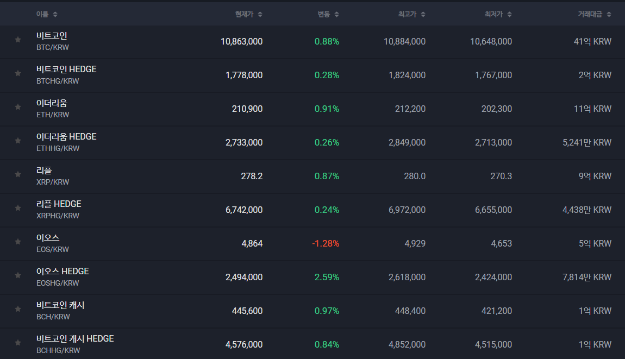Screen dimensions: 625x359
Task: Click trade volume 41억 KRW
Action: (x=592, y=41)
